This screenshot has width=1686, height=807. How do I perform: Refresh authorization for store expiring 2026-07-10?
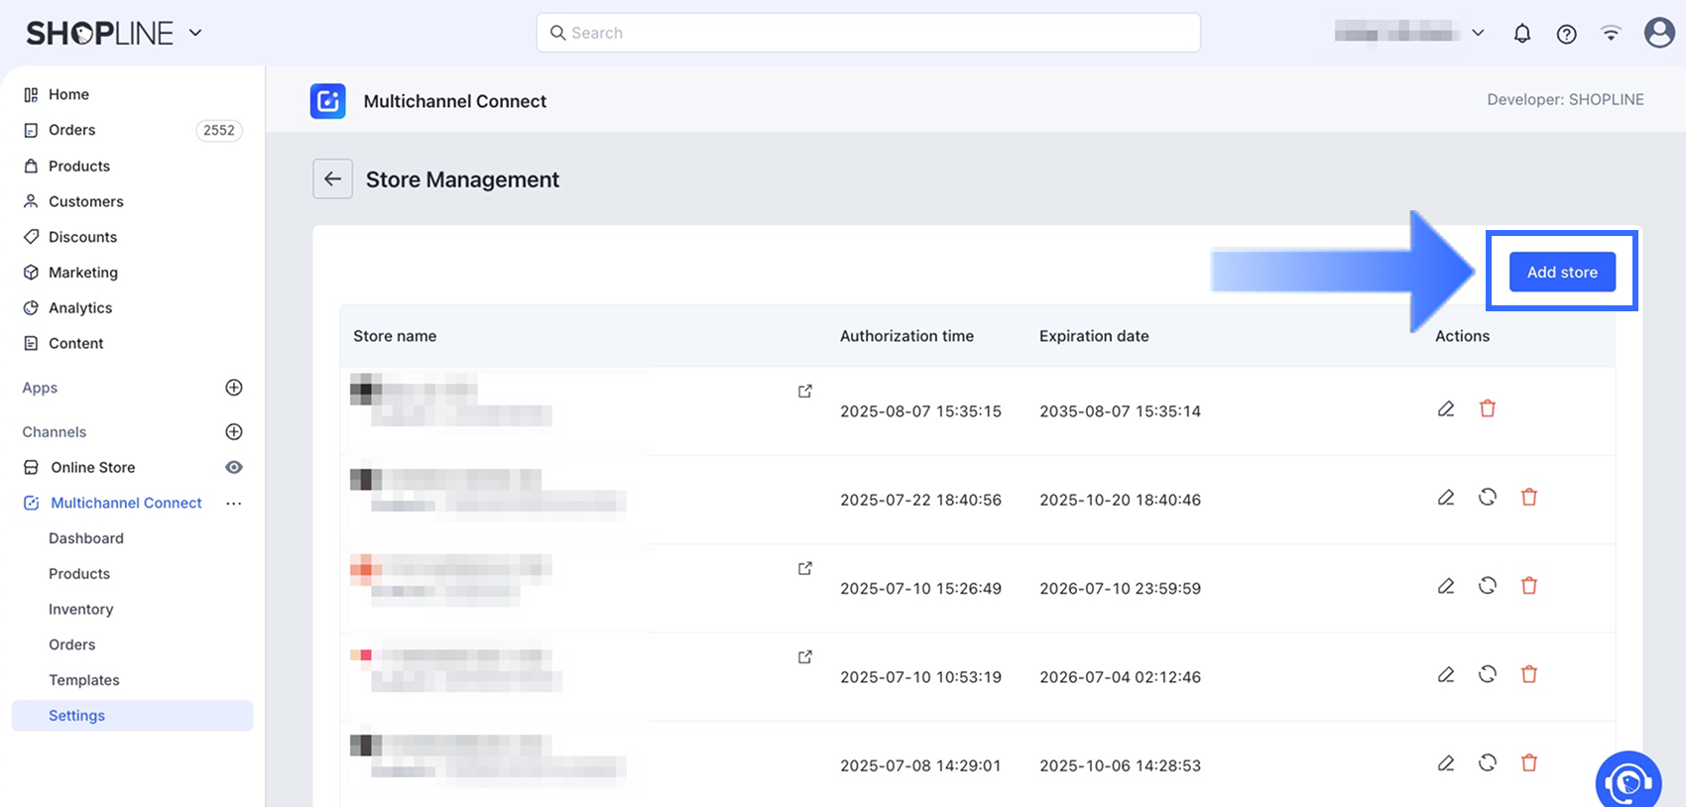coord(1487,586)
